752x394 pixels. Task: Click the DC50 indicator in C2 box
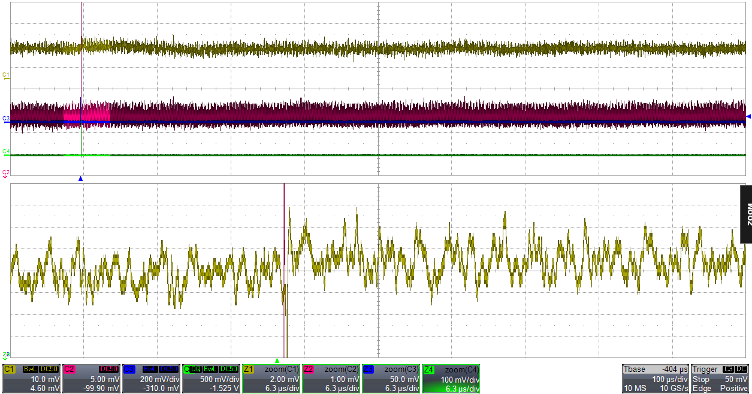[109, 369]
